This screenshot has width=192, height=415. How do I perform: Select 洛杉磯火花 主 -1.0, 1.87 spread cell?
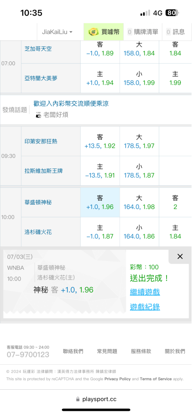pyautogui.click(x=100, y=232)
